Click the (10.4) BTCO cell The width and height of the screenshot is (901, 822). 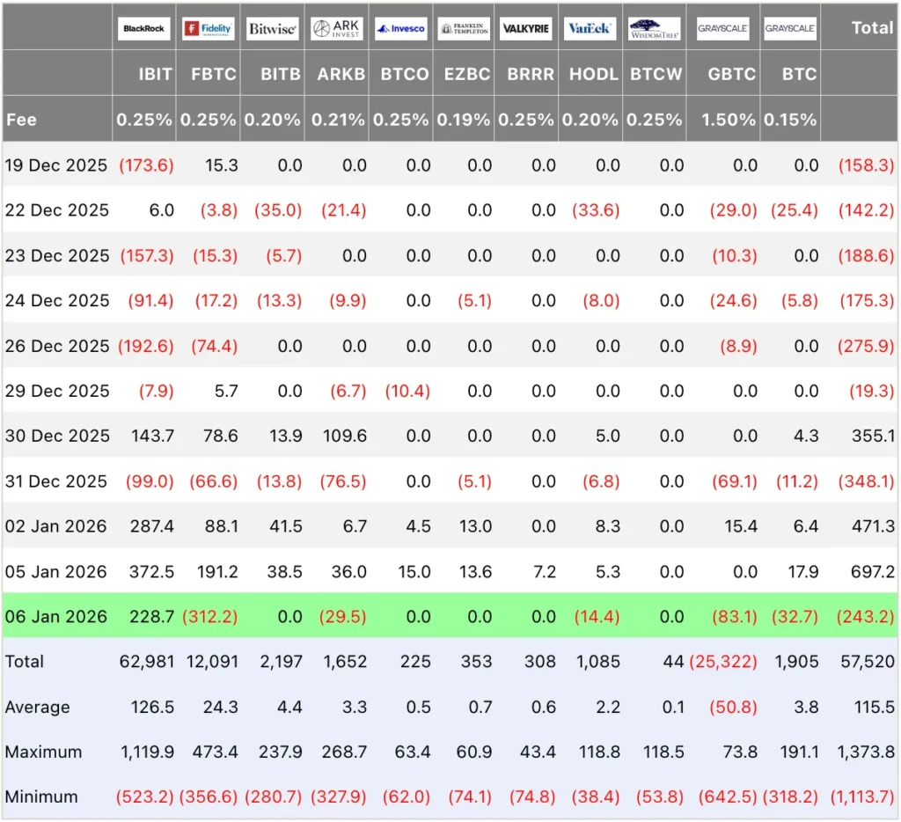pyautogui.click(x=407, y=391)
